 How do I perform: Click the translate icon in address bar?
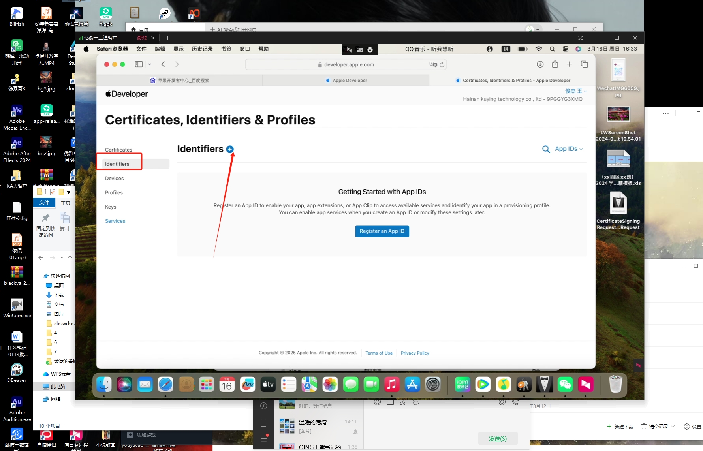coord(433,64)
